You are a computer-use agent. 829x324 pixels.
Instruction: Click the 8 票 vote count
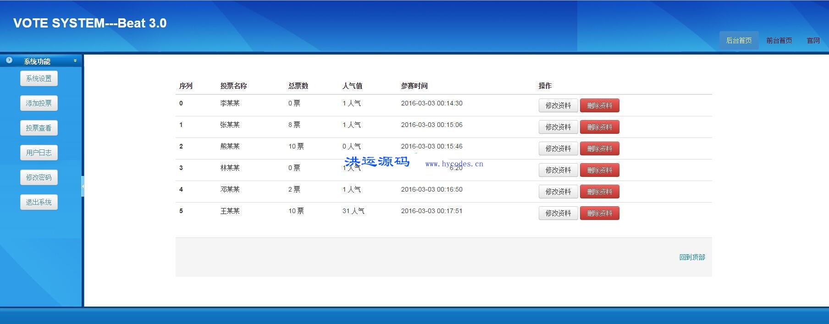tap(294, 125)
